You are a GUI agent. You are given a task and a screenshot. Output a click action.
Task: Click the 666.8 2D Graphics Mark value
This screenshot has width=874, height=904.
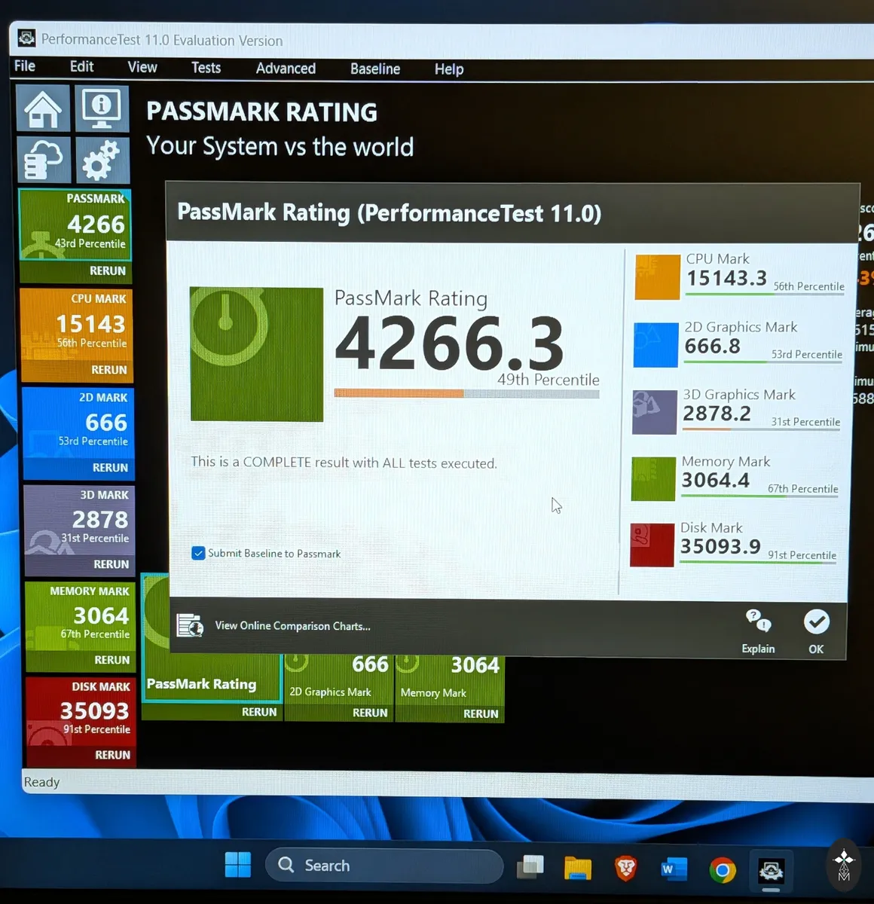pyautogui.click(x=712, y=346)
